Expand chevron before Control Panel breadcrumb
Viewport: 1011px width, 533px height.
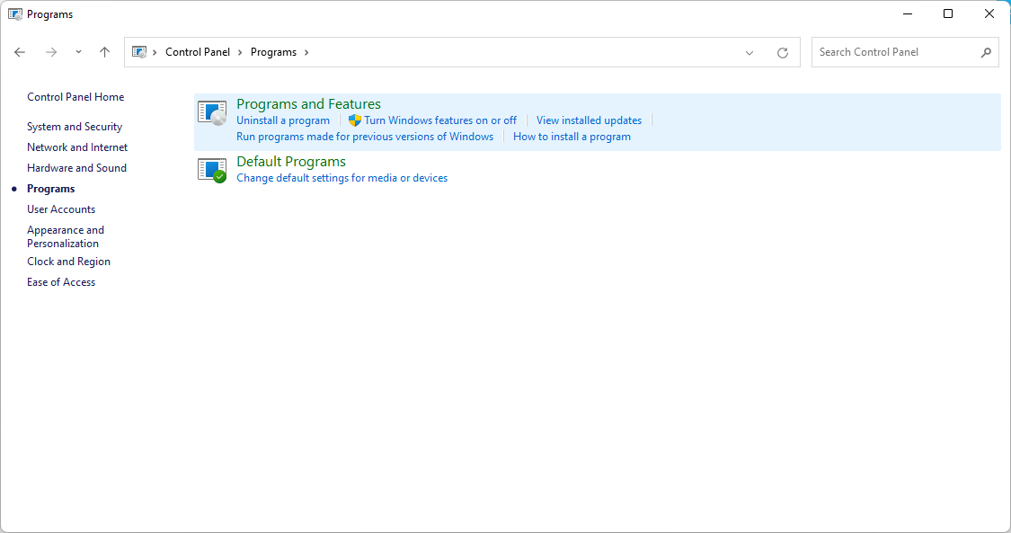point(155,52)
